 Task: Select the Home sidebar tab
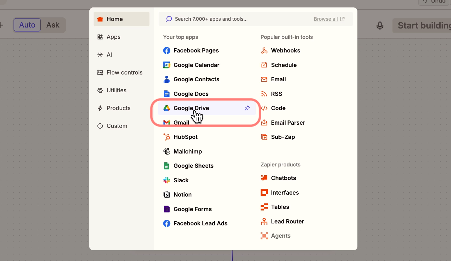tap(122, 19)
